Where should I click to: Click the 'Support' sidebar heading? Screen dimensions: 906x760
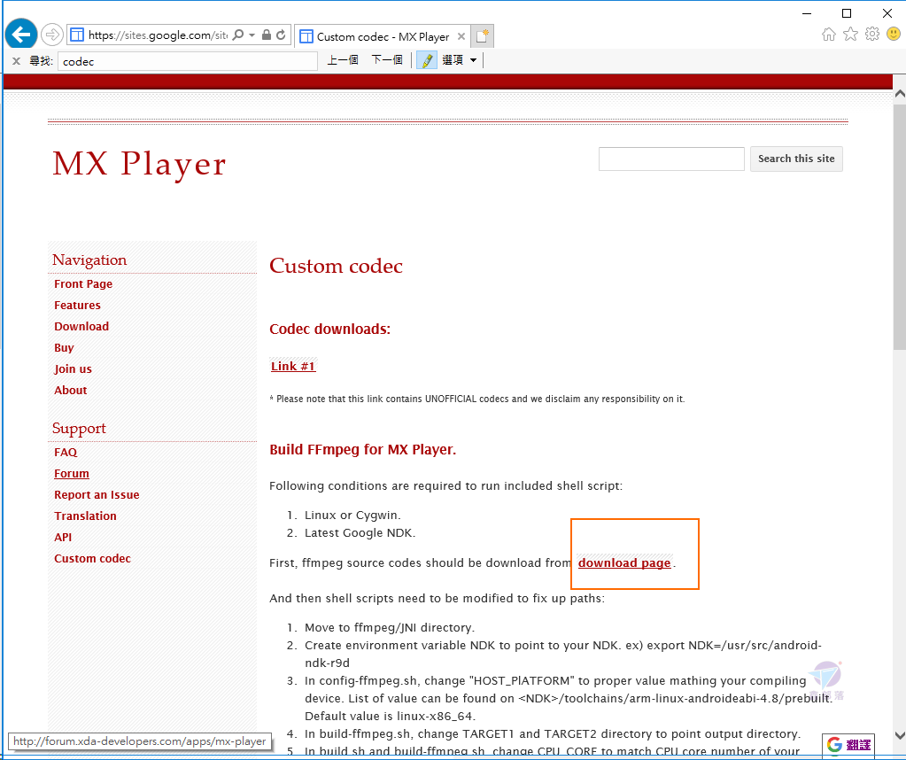79,429
